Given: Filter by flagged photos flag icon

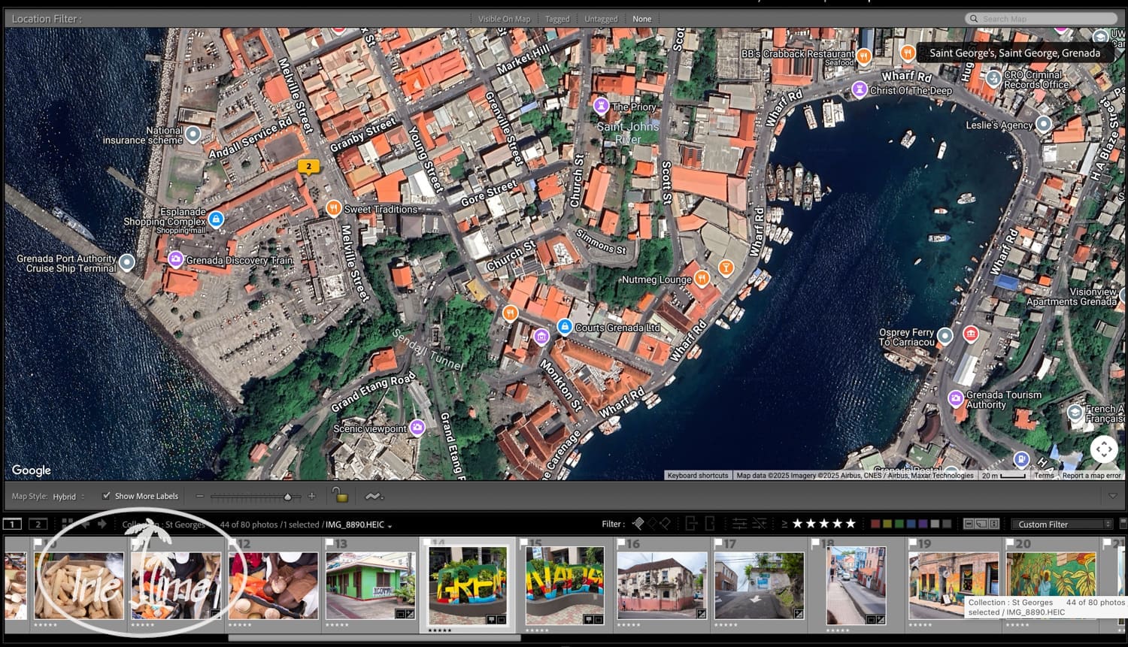Looking at the screenshot, I should 638,524.
